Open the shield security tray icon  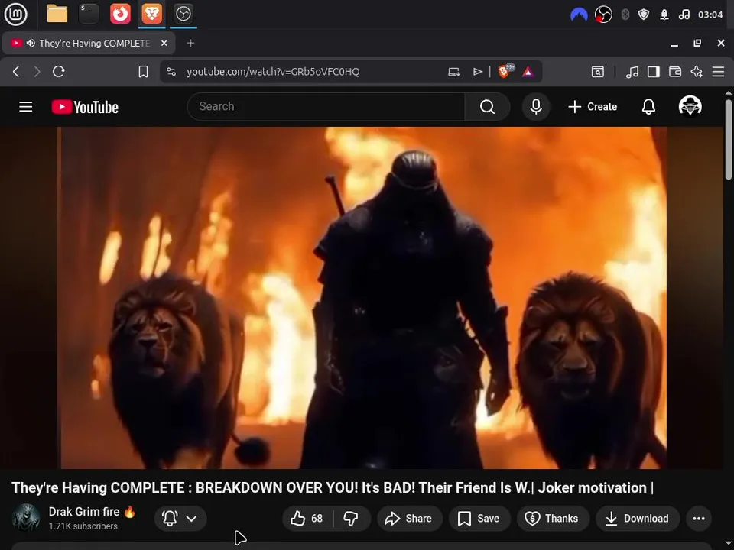click(x=644, y=15)
